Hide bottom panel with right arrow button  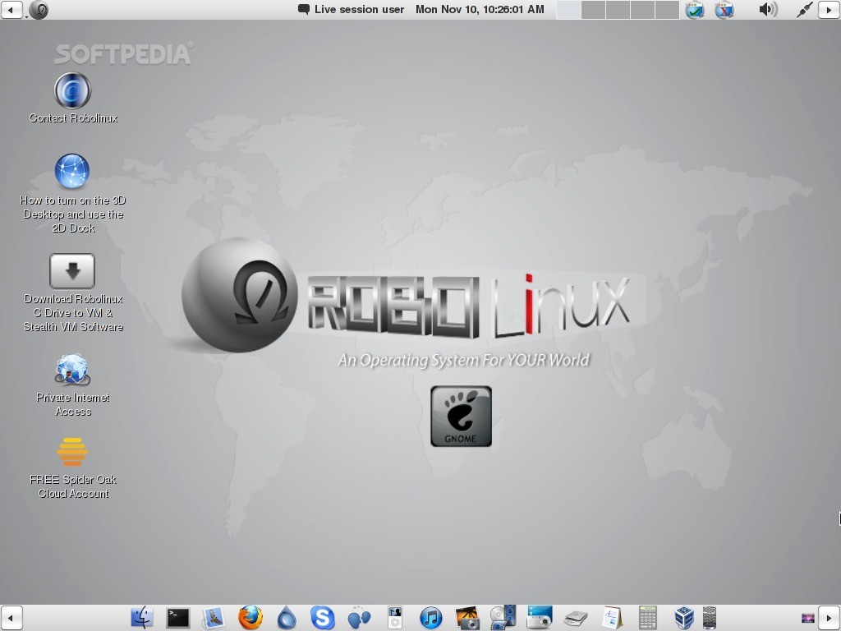830,618
